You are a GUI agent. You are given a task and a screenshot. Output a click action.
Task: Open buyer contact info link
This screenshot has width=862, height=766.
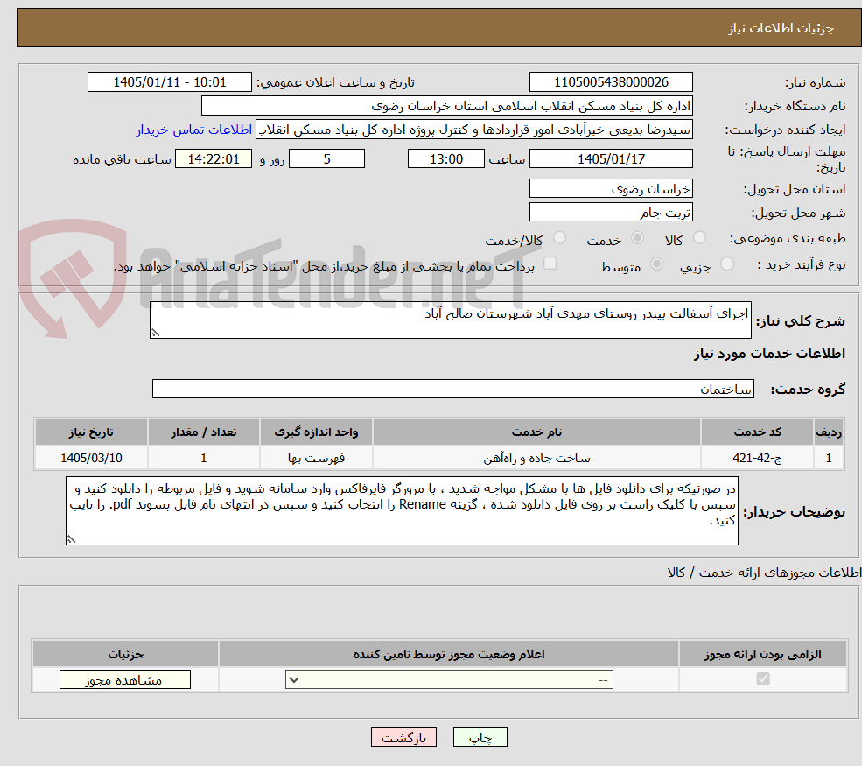coord(194,130)
